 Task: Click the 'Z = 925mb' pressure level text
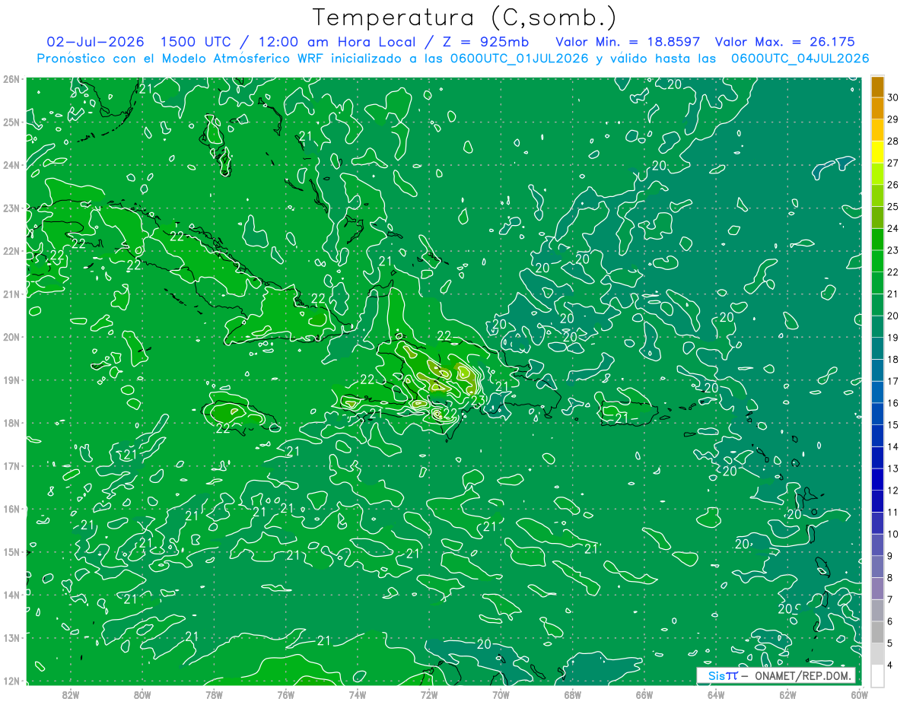pyautogui.click(x=485, y=42)
